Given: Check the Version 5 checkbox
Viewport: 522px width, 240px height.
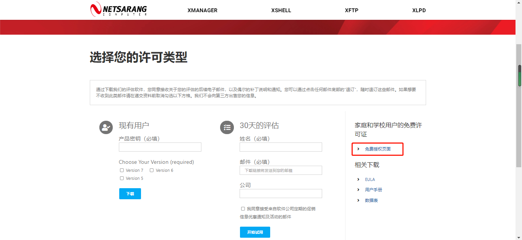Looking at the screenshot, I should click(x=122, y=178).
